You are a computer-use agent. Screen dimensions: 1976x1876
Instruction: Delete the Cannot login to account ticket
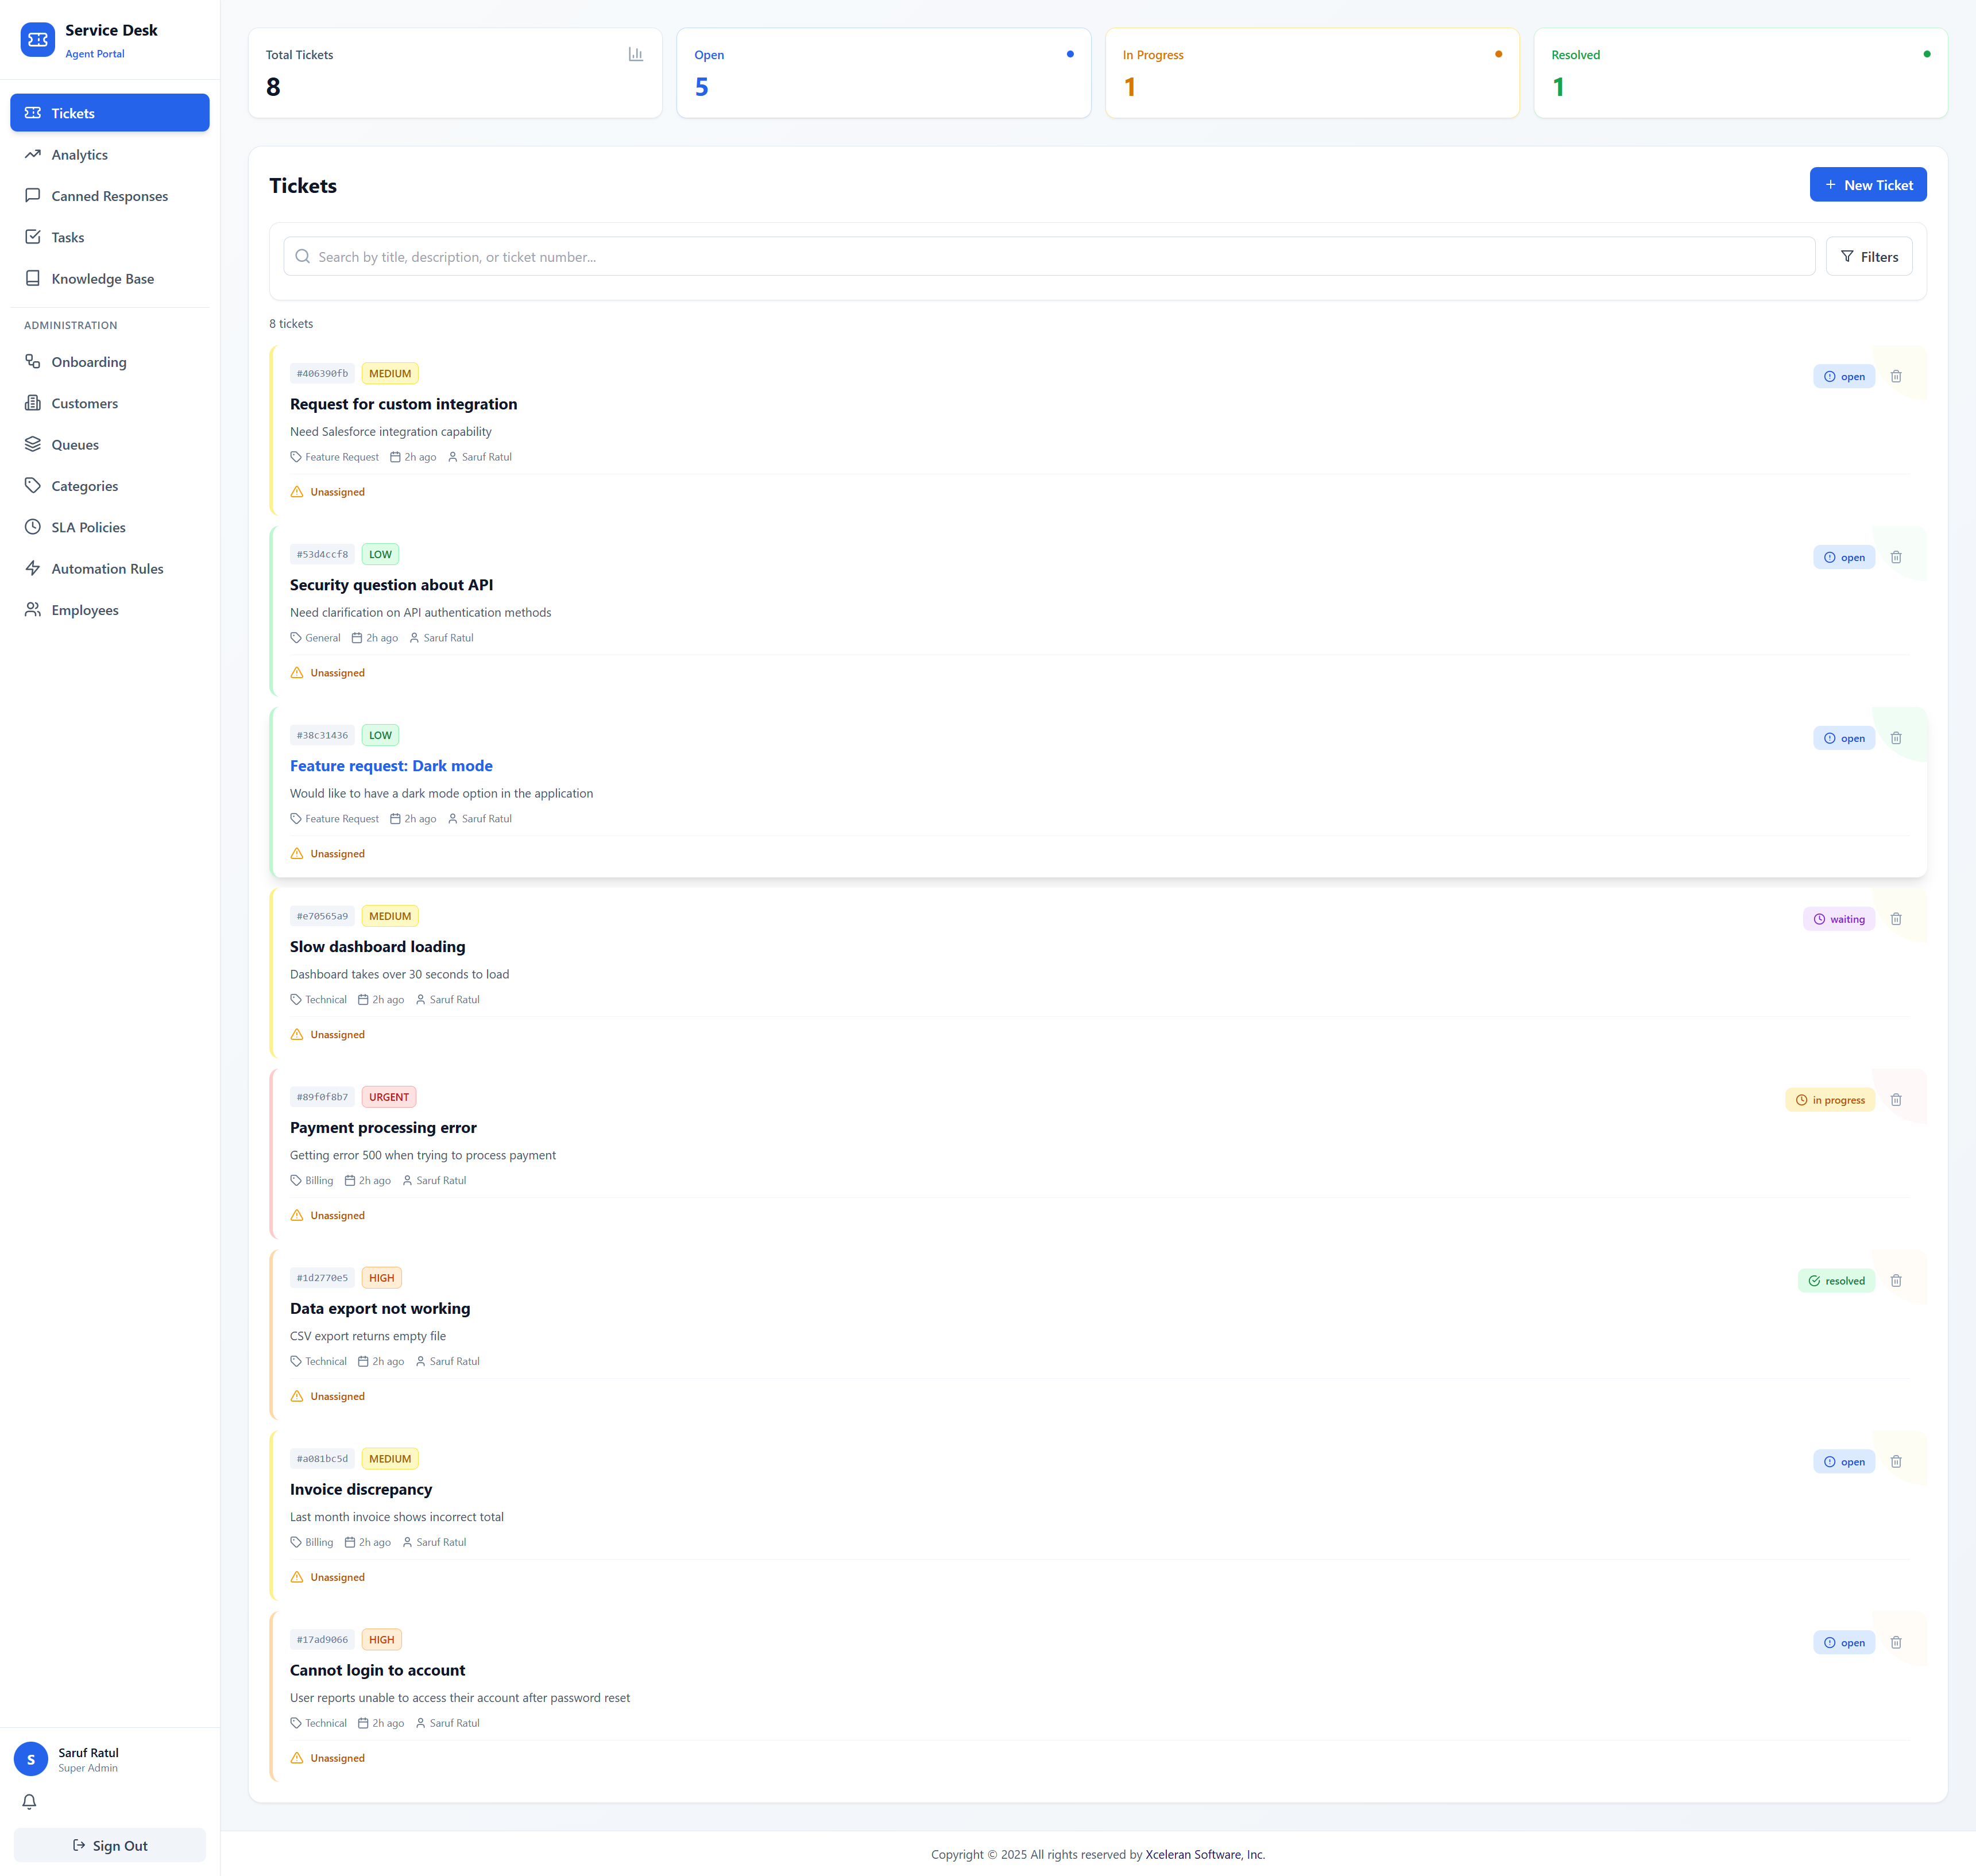(1896, 1642)
